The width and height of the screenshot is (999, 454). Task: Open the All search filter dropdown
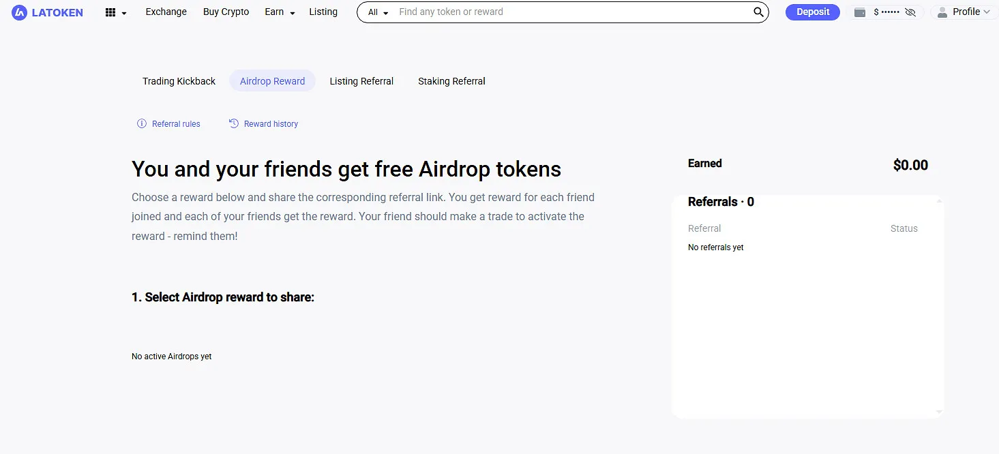(378, 12)
